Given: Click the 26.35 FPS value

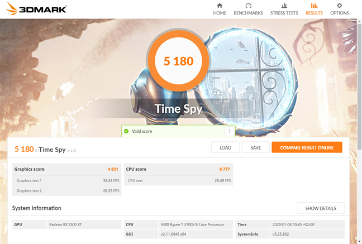Looking at the screenshot, I should click(111, 190).
